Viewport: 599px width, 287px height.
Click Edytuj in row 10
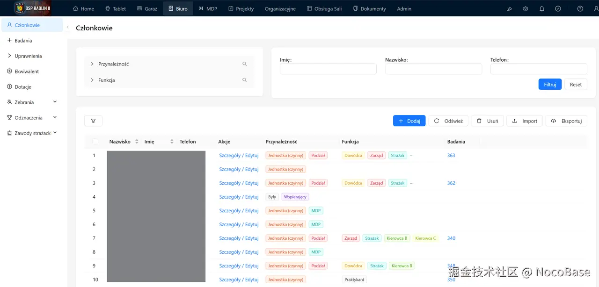point(252,280)
